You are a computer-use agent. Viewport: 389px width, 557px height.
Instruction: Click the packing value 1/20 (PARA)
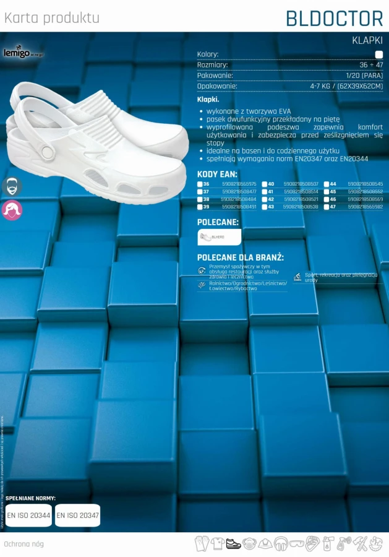(364, 76)
